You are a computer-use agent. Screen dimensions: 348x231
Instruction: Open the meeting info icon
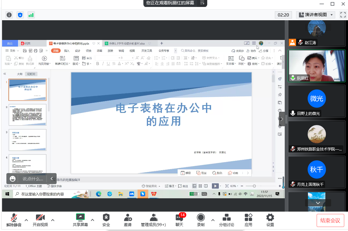pyautogui.click(x=9, y=15)
